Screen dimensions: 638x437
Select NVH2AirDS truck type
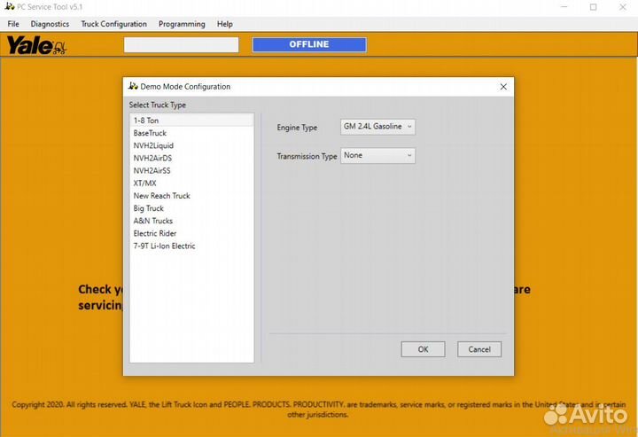tap(191, 159)
